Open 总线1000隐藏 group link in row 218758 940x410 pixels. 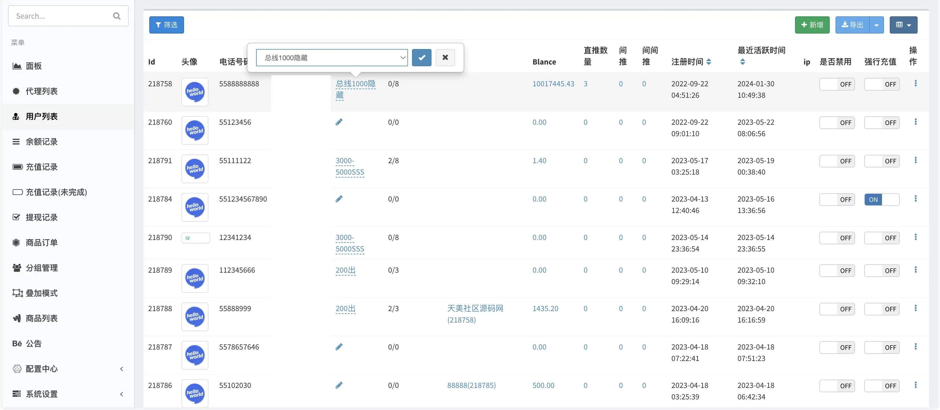(x=355, y=89)
